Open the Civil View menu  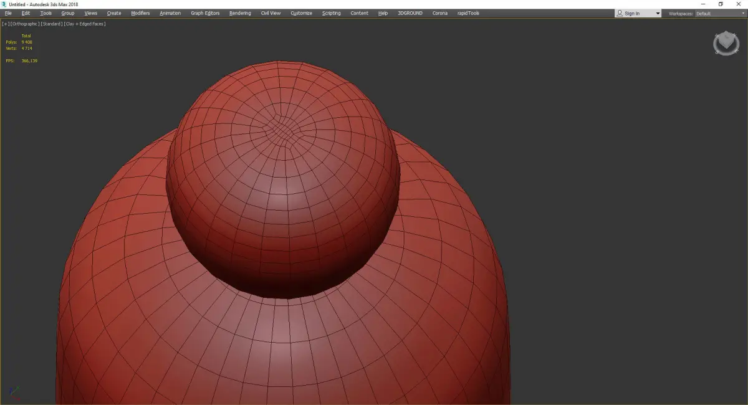tap(271, 13)
